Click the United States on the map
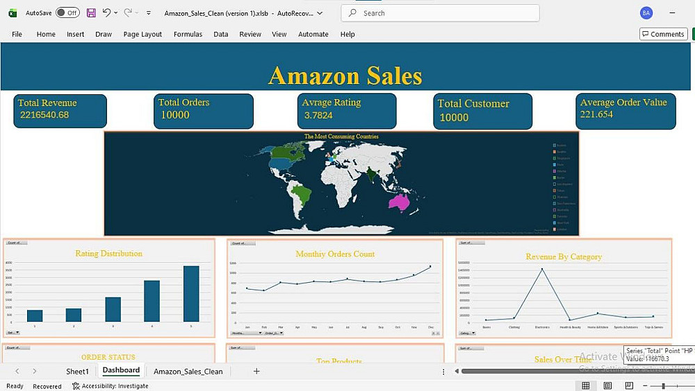Image resolution: width=695 pixels, height=391 pixels. pos(282,165)
